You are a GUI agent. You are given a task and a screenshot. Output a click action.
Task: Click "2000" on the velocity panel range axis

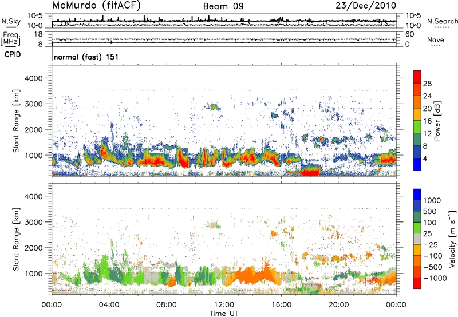[34, 248]
